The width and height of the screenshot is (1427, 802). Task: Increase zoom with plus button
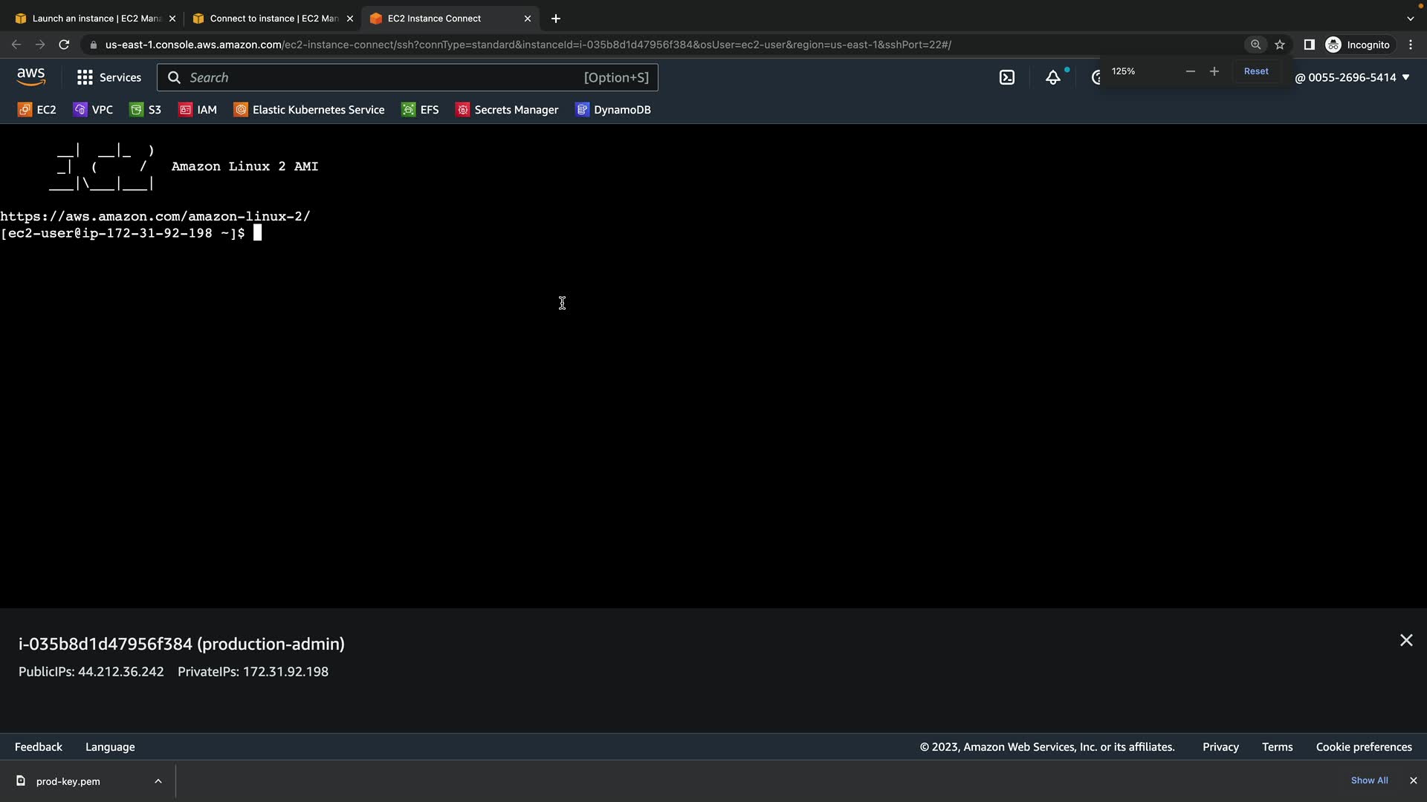(x=1214, y=71)
